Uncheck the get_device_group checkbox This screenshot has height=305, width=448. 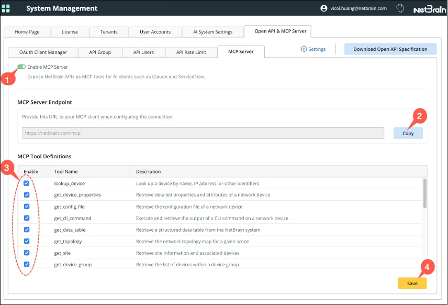[27, 264]
